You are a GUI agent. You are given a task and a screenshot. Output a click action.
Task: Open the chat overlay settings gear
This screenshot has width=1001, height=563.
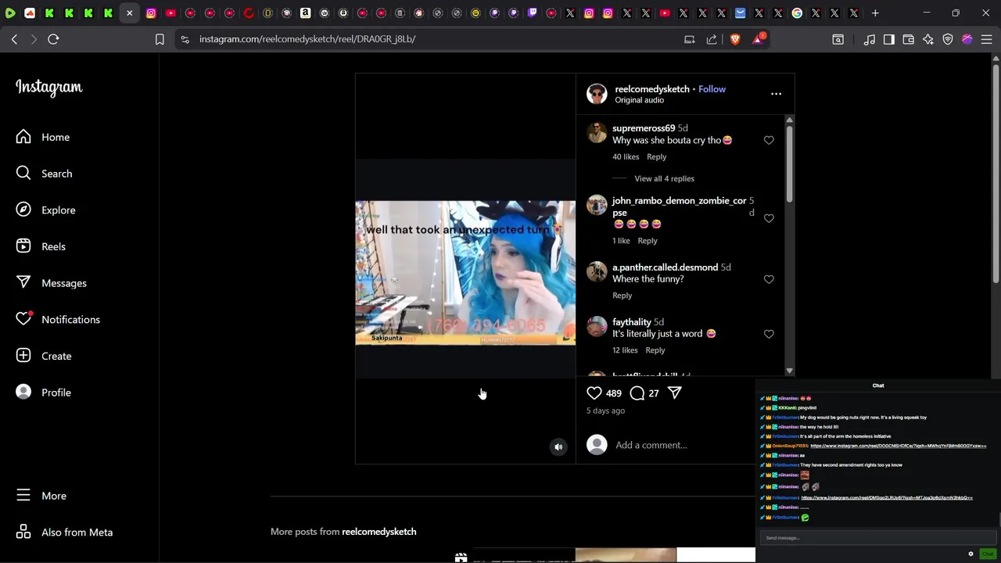tap(971, 554)
